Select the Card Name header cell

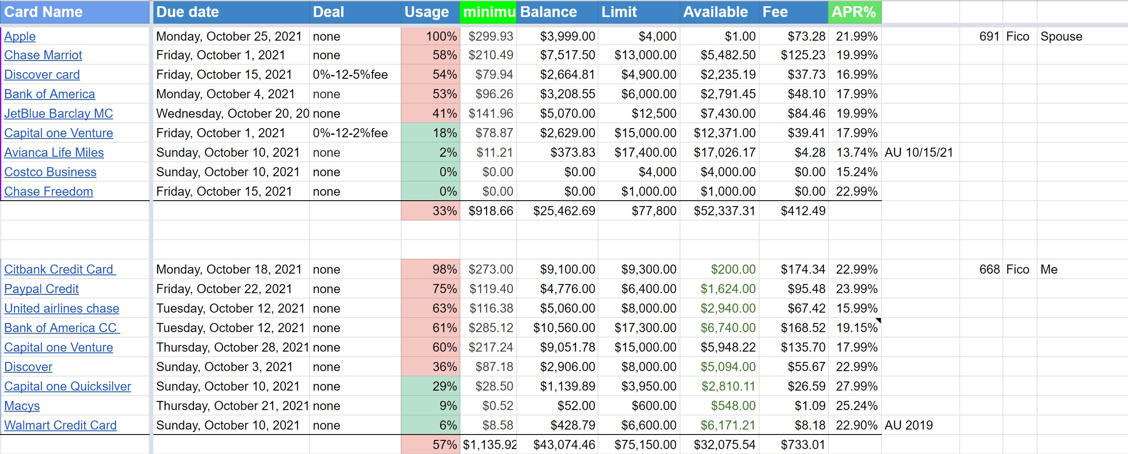pyautogui.click(x=75, y=12)
